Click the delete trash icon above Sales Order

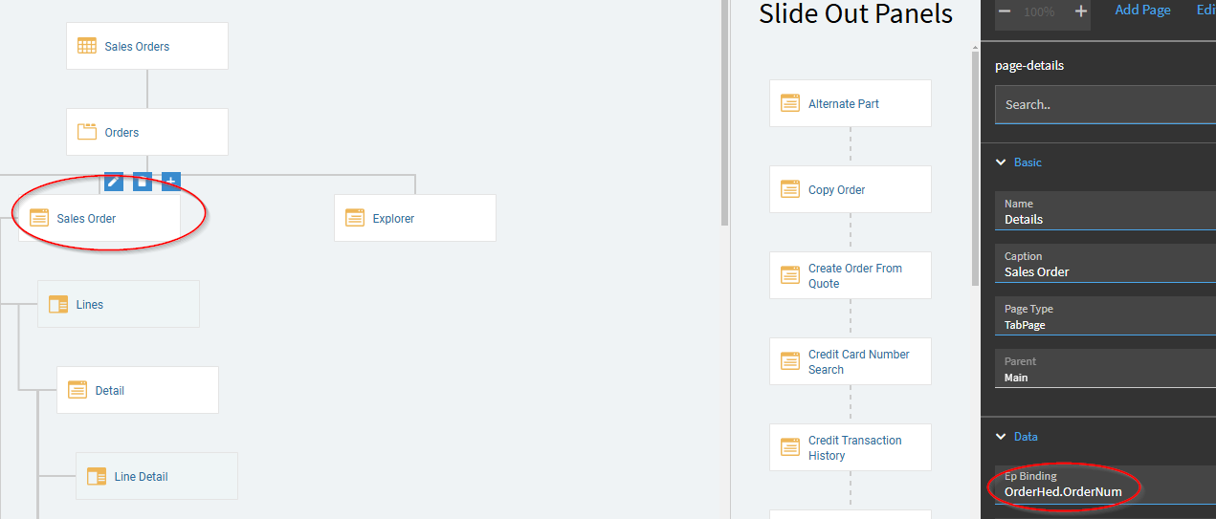click(143, 181)
